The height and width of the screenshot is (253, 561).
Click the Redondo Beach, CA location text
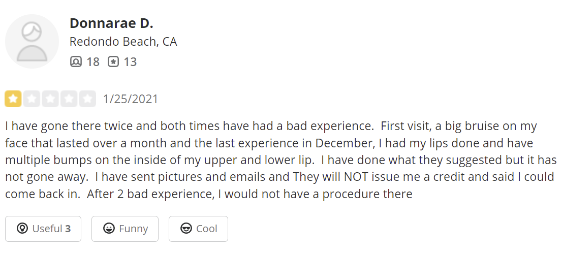click(123, 42)
